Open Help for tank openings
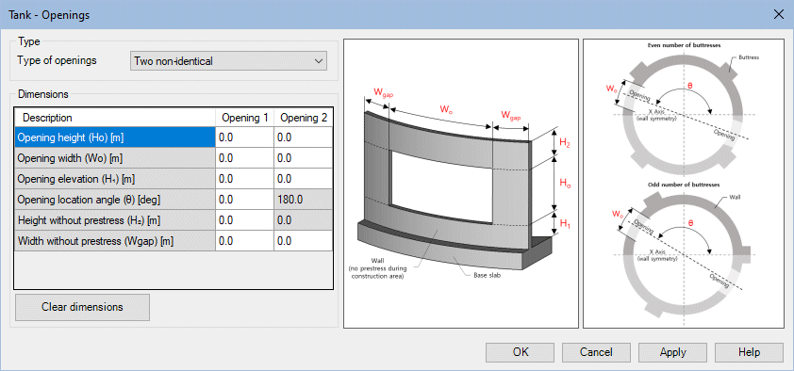The width and height of the screenshot is (794, 371). tap(749, 352)
